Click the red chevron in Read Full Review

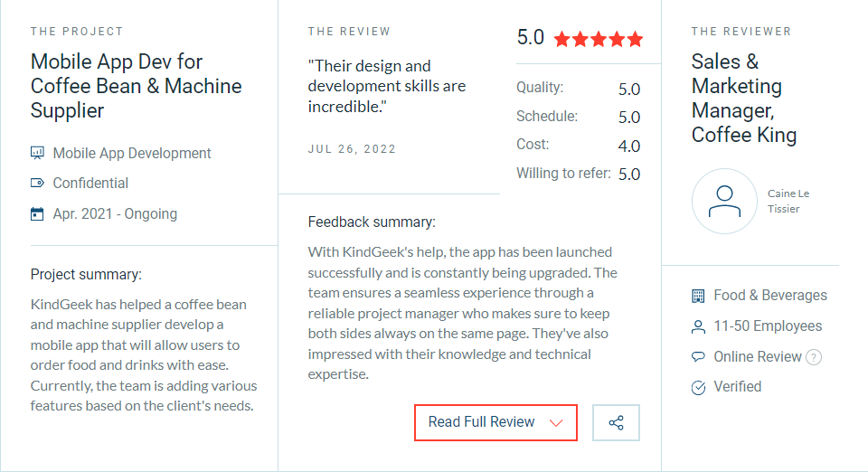click(x=556, y=423)
